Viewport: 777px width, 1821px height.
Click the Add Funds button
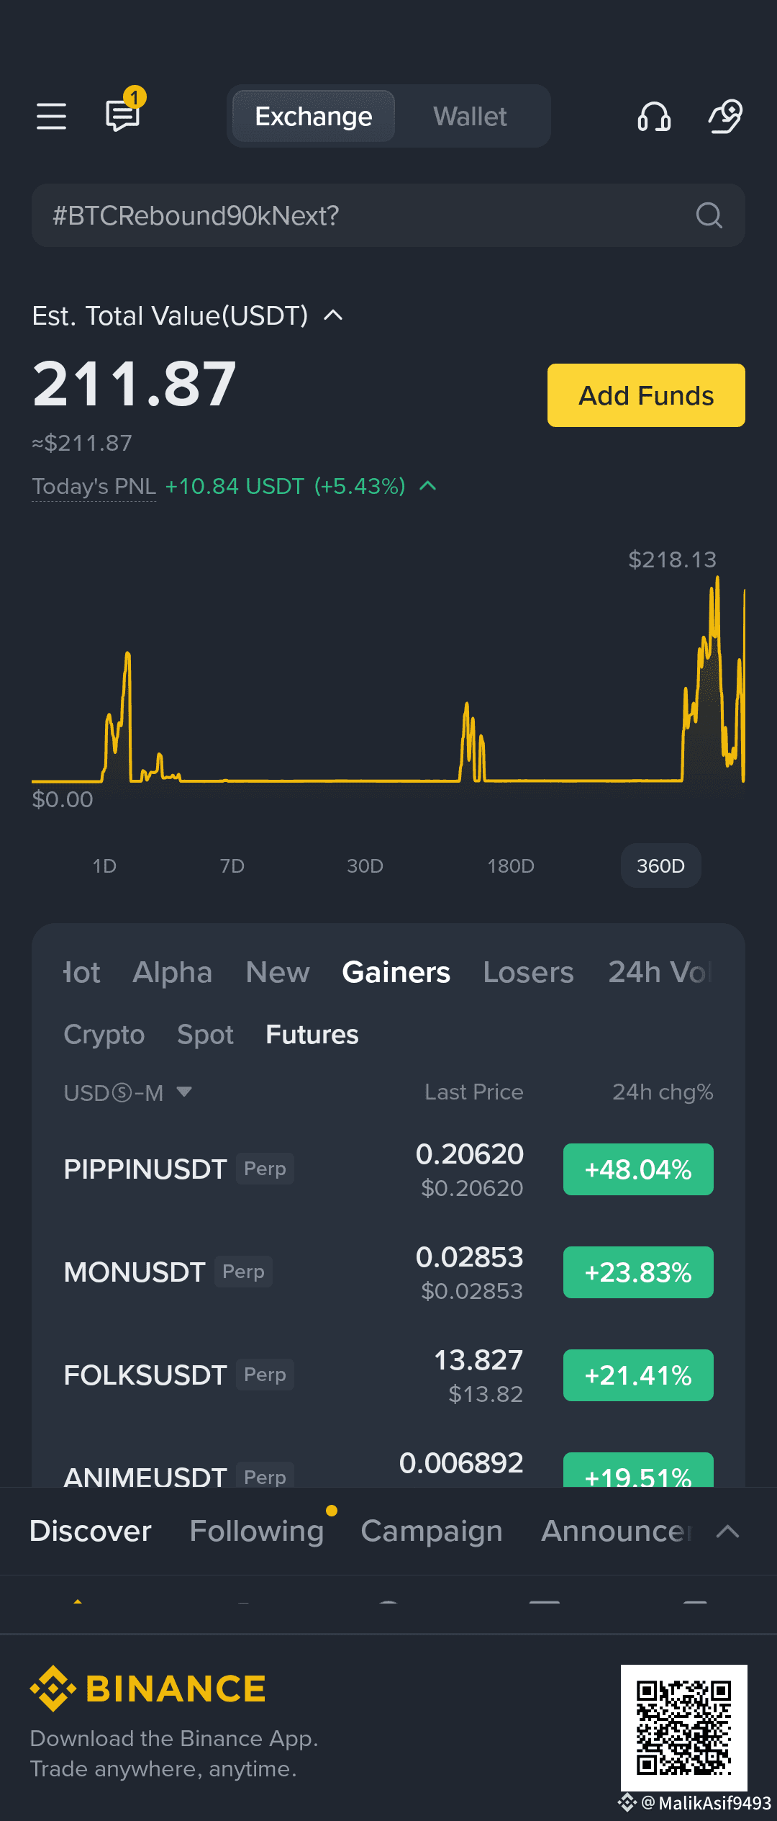click(x=646, y=395)
